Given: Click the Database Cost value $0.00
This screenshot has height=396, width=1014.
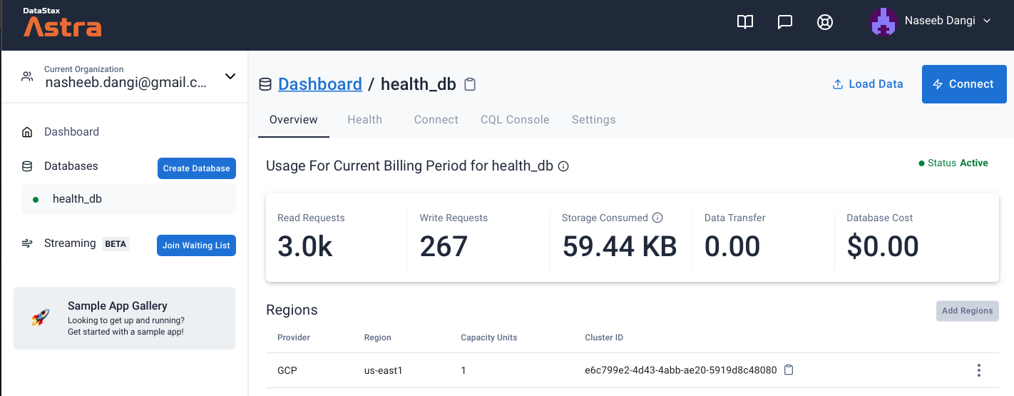Looking at the screenshot, I should (883, 246).
